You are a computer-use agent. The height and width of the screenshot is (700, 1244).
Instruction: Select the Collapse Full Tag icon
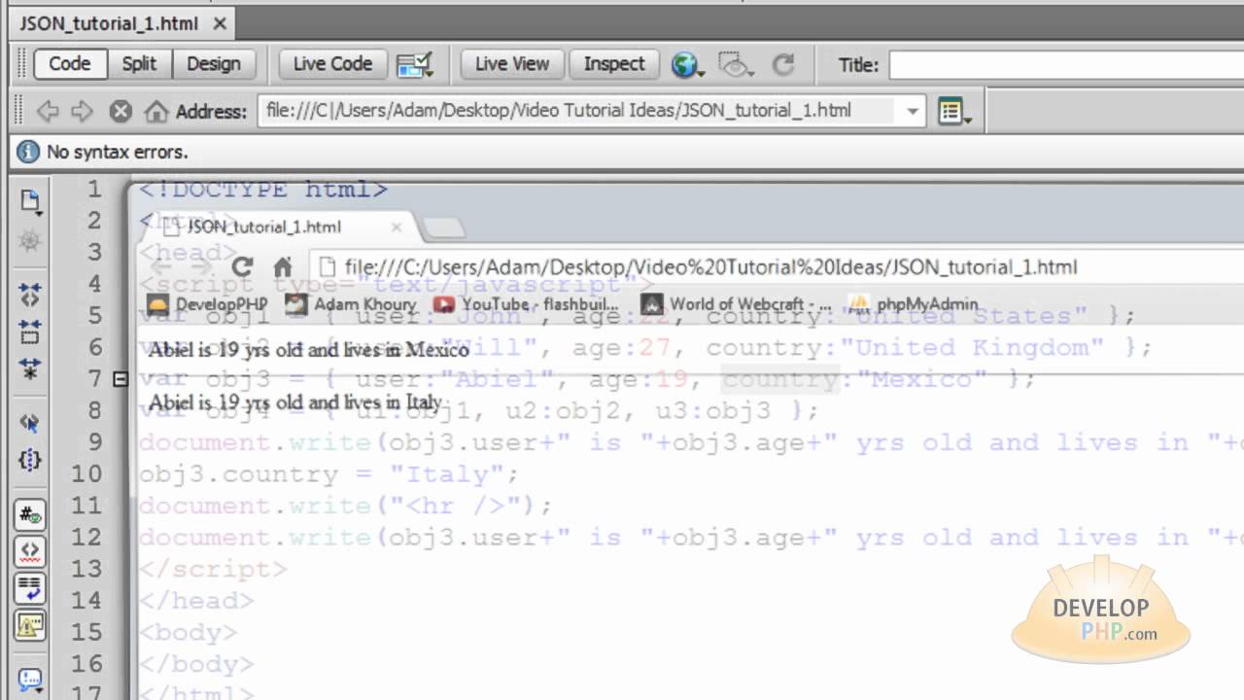point(30,294)
